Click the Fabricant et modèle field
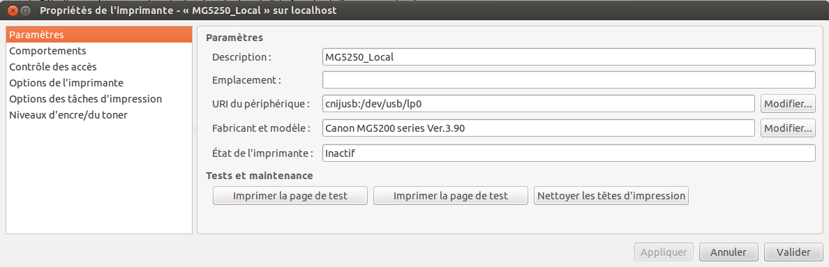This screenshot has width=829, height=267. pyautogui.click(x=538, y=128)
